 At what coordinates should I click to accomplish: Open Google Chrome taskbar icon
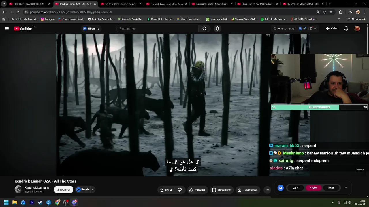pos(57,202)
